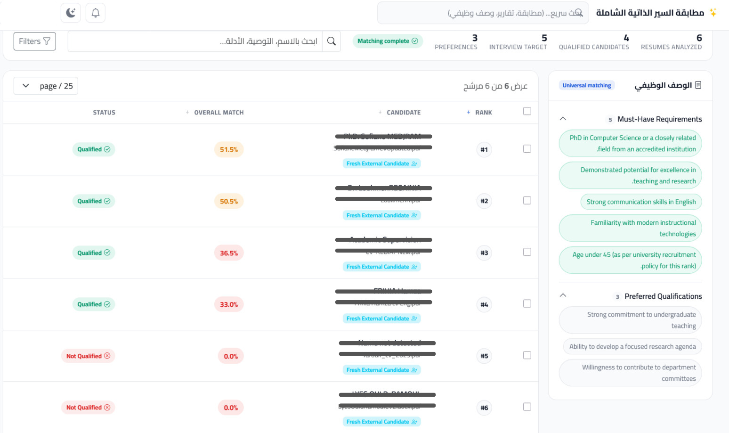Click the check icon in rank #3 Qualified badge
This screenshot has width=729, height=433.
[107, 253]
